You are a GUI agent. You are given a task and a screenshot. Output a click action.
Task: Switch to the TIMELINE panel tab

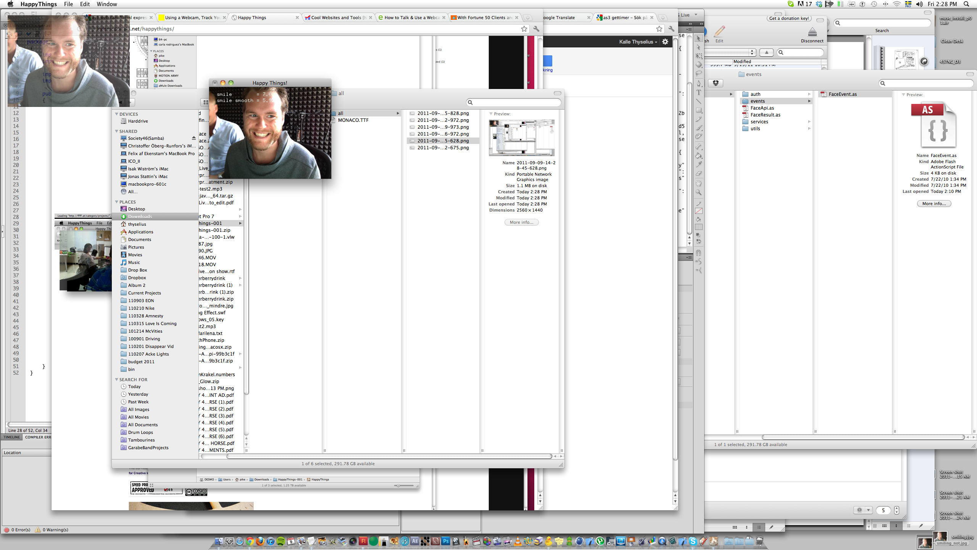[x=12, y=437]
